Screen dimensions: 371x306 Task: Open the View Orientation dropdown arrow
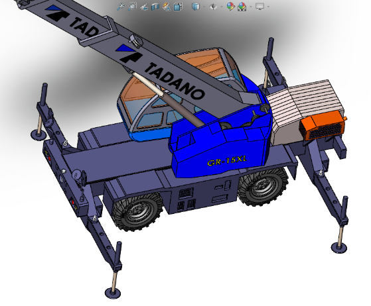coord(186,7)
